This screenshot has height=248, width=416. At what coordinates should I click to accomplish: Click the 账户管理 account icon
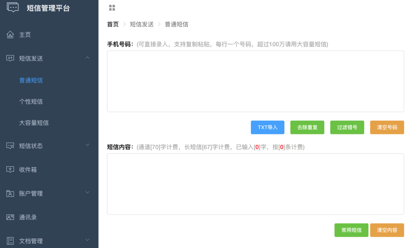(x=10, y=193)
